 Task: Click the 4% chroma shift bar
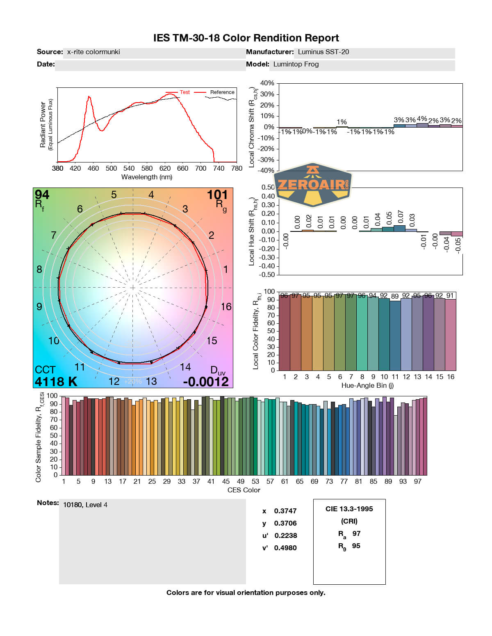(422, 125)
